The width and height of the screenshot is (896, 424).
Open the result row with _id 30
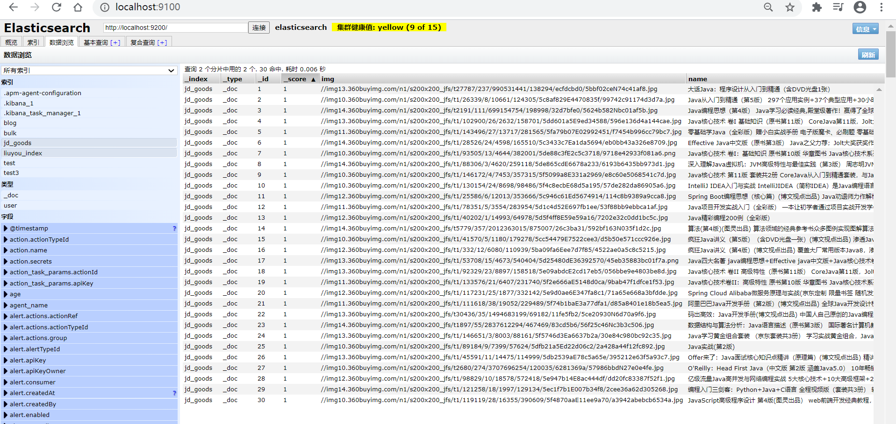(x=528, y=400)
